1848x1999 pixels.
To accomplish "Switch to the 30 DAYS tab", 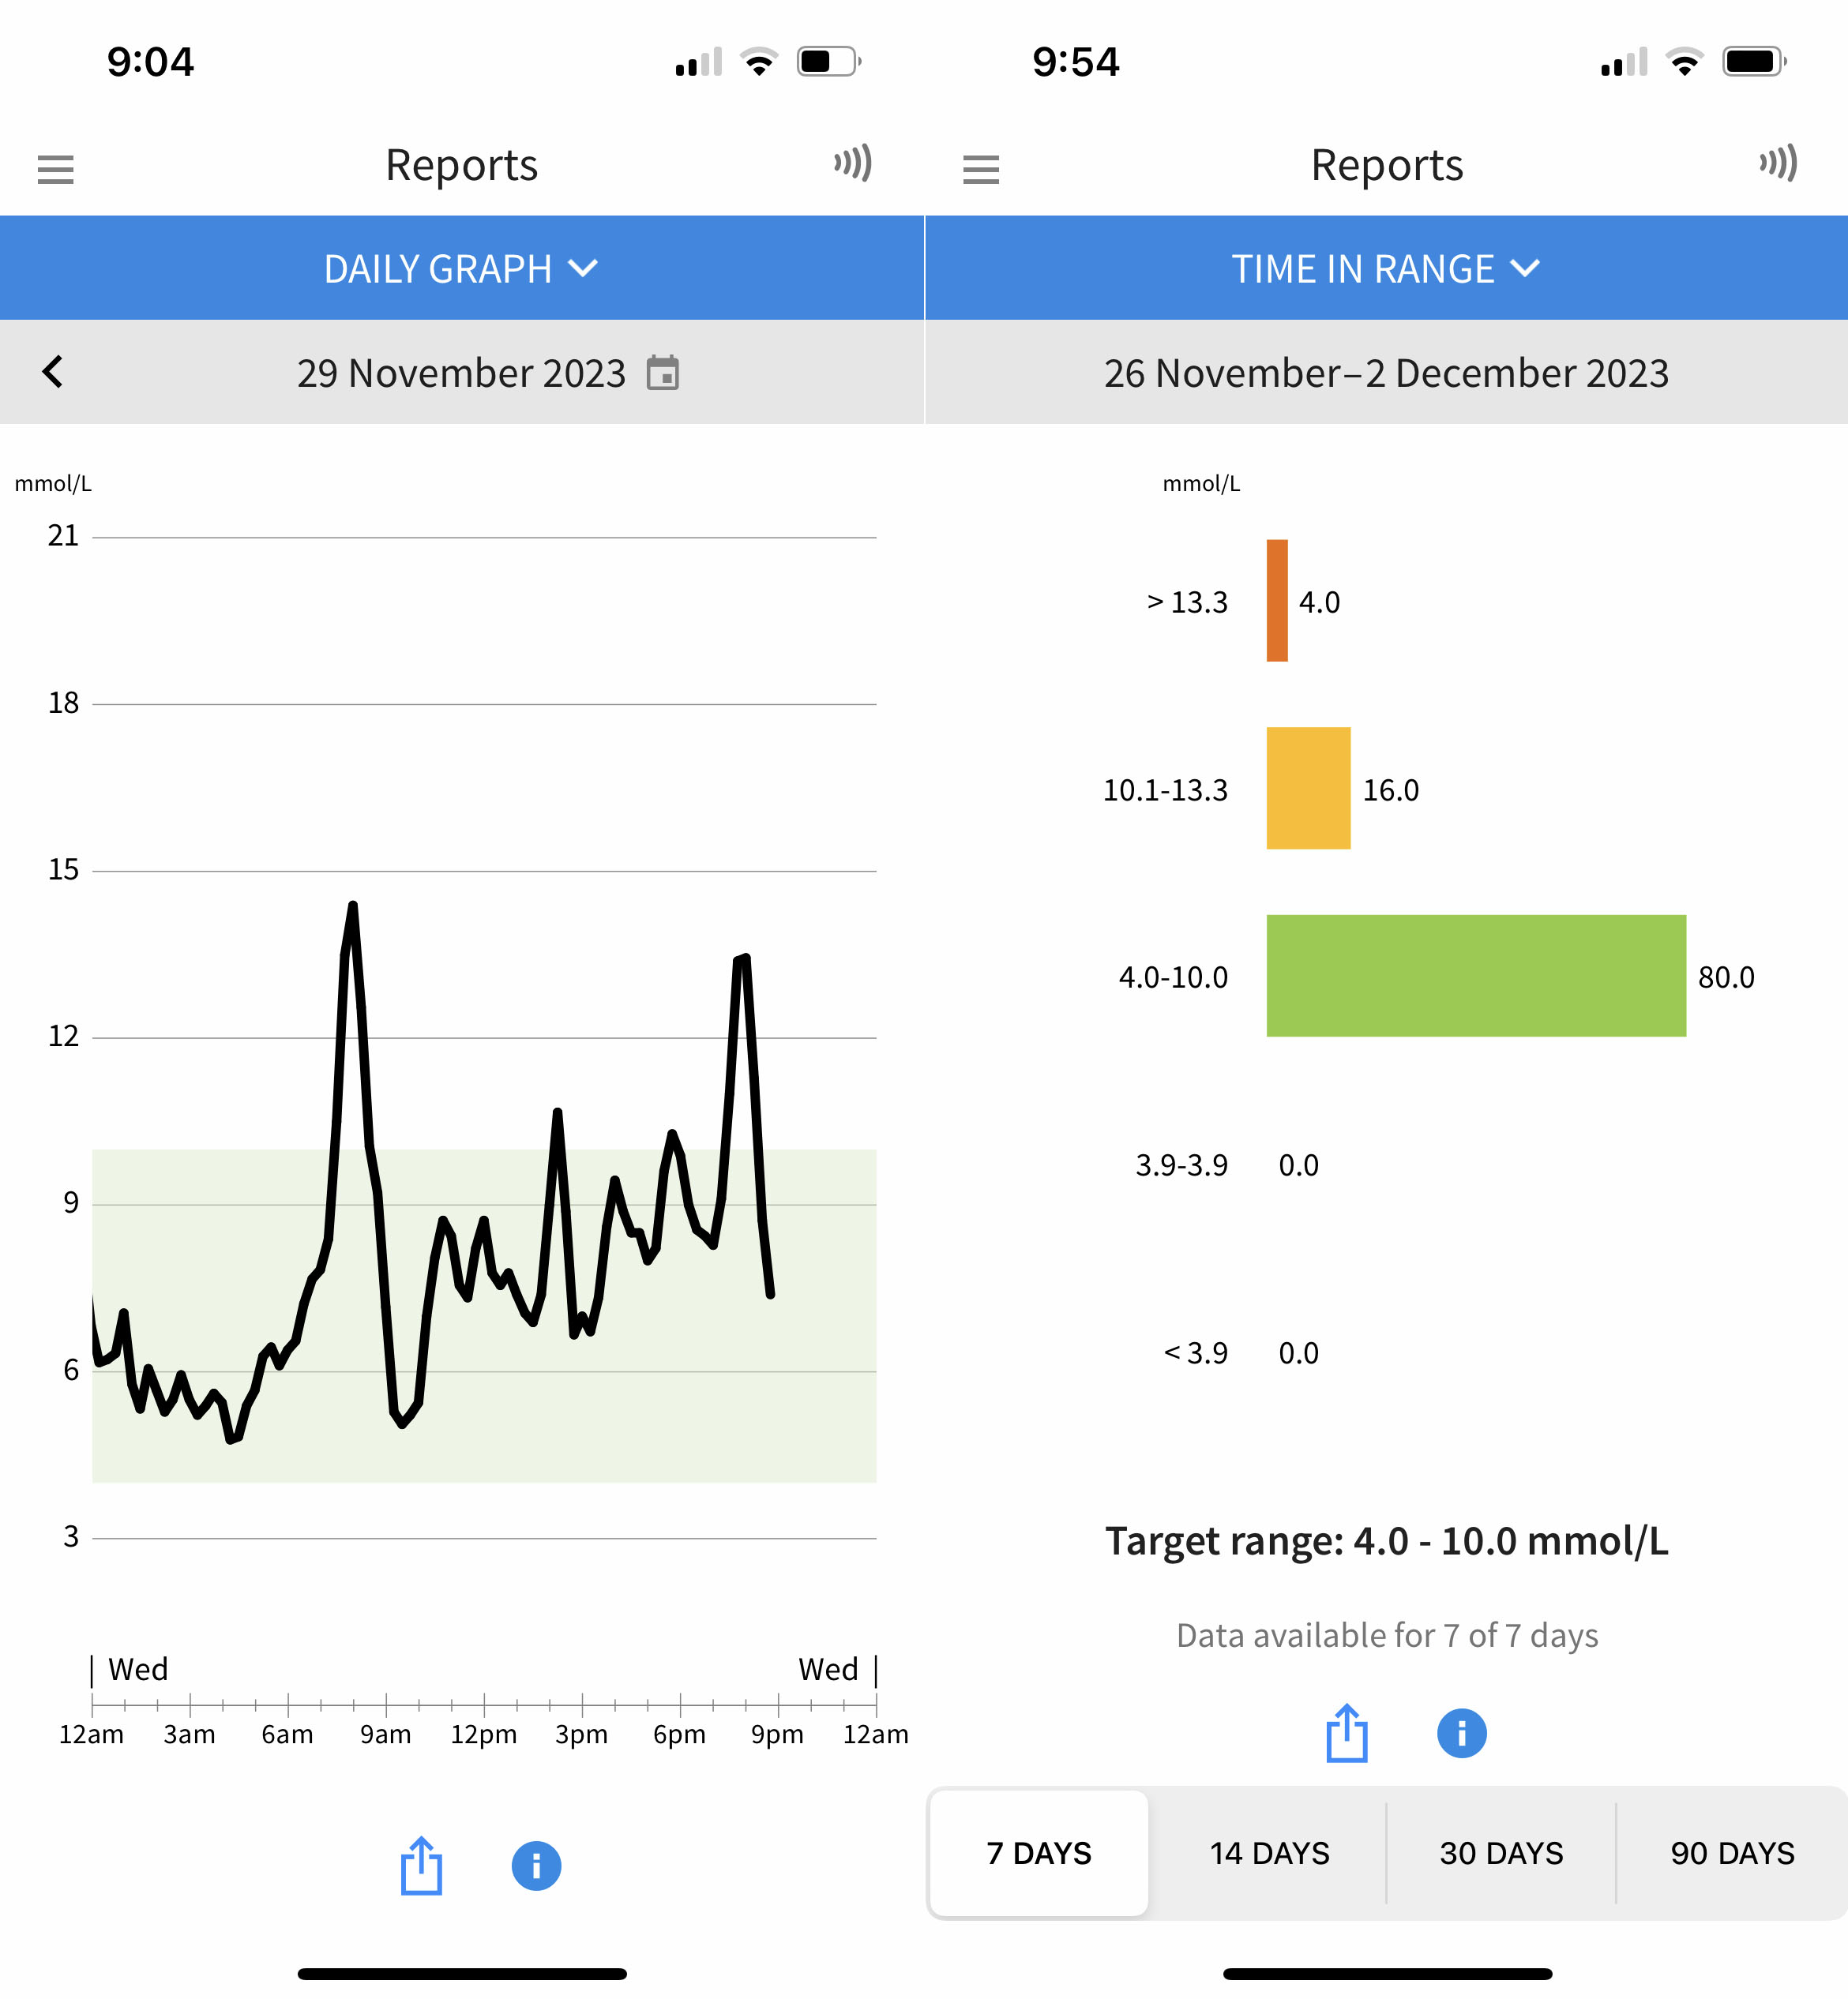I will point(1500,1853).
